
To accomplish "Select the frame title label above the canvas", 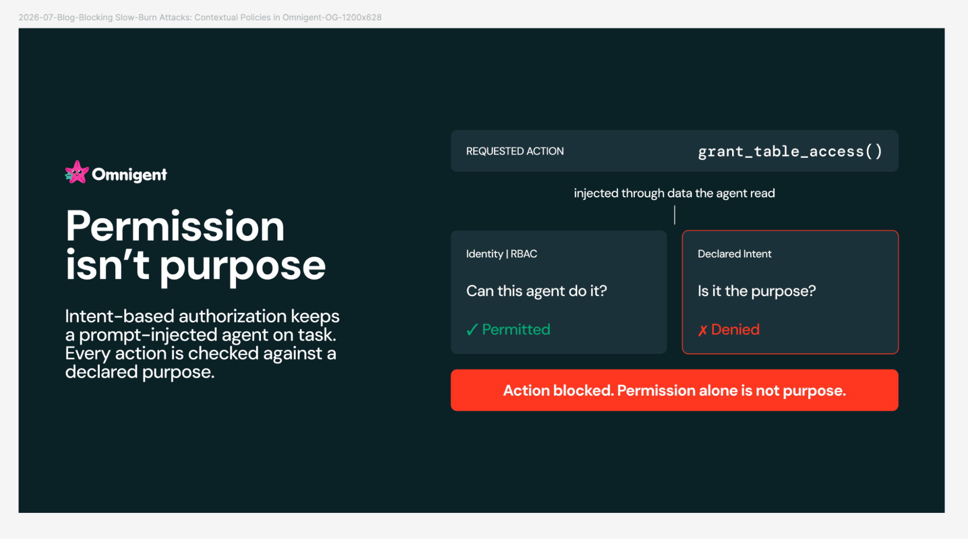I will [x=200, y=17].
